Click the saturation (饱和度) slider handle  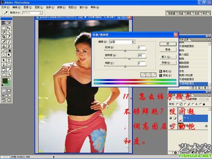point(129,59)
